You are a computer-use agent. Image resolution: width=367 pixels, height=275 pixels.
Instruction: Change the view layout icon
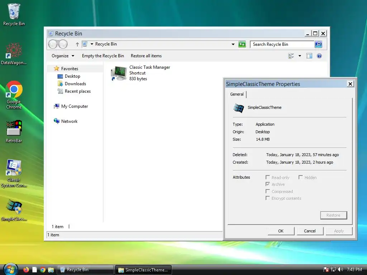point(291,56)
